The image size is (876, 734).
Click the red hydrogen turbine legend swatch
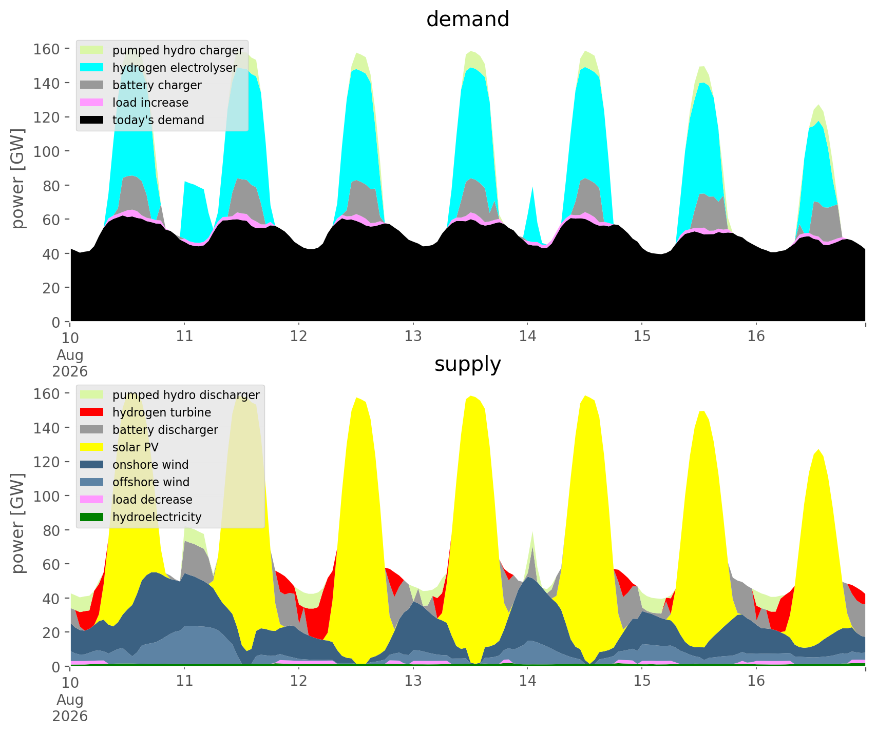pyautogui.click(x=93, y=412)
